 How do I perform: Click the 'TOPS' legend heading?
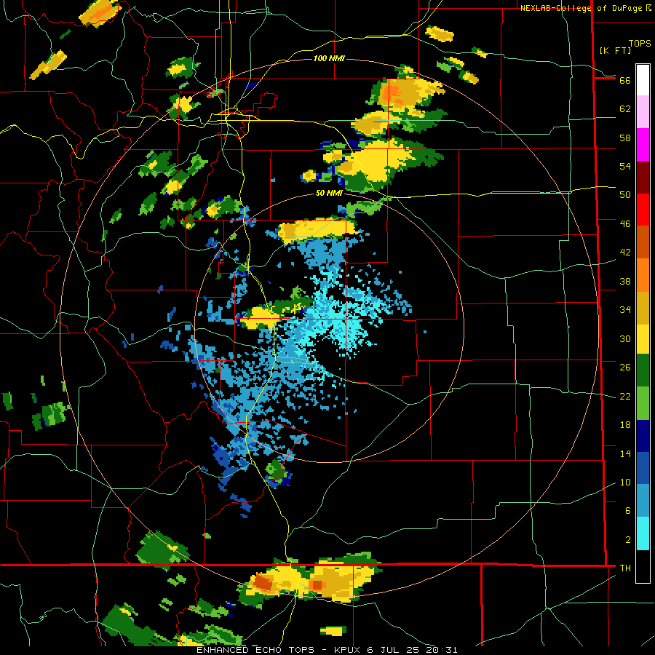[640, 44]
